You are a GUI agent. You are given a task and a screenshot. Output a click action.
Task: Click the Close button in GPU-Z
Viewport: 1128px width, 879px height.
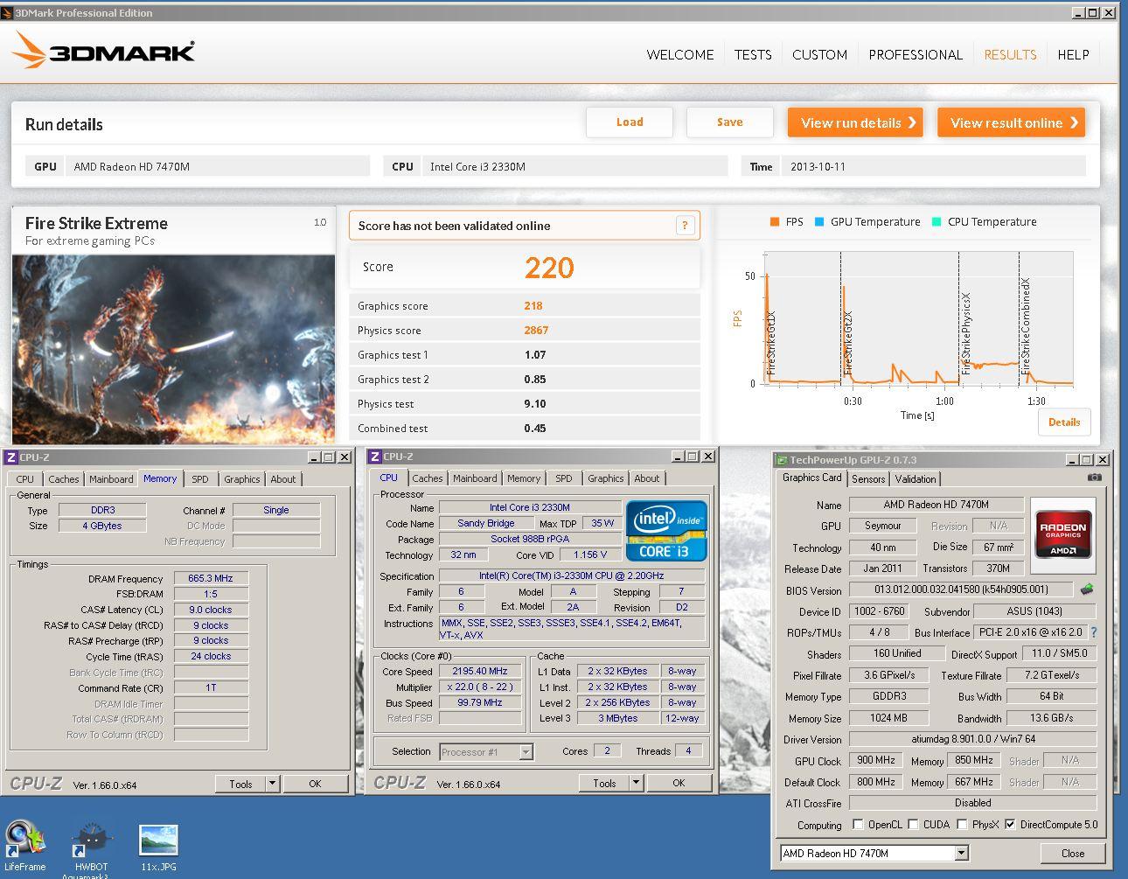point(1073,854)
